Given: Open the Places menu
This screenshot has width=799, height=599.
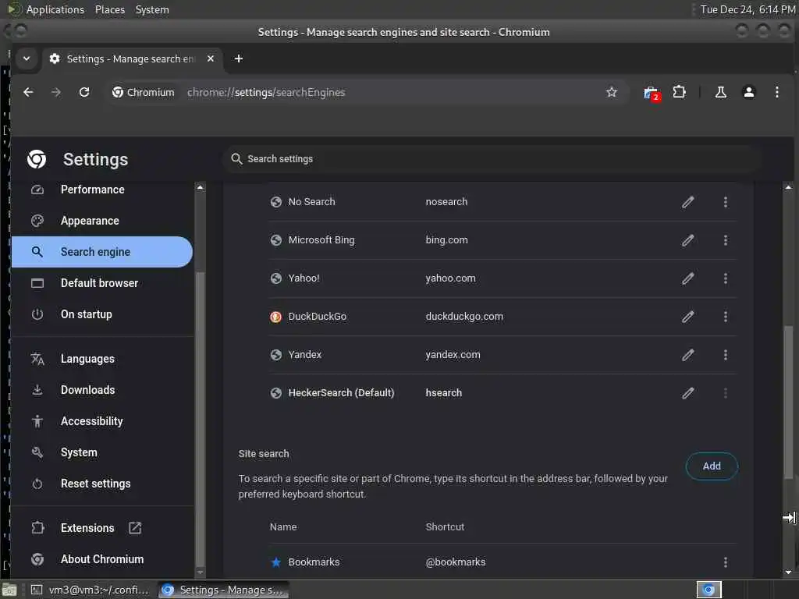Looking at the screenshot, I should click(109, 9).
